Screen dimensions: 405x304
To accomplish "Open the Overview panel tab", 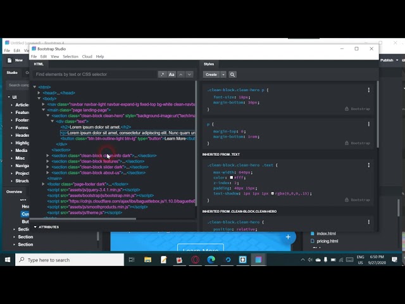I will pyautogui.click(x=14, y=192).
